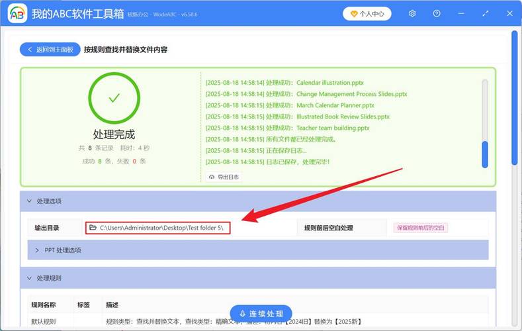Click the 导出日志 export log button

[224, 177]
